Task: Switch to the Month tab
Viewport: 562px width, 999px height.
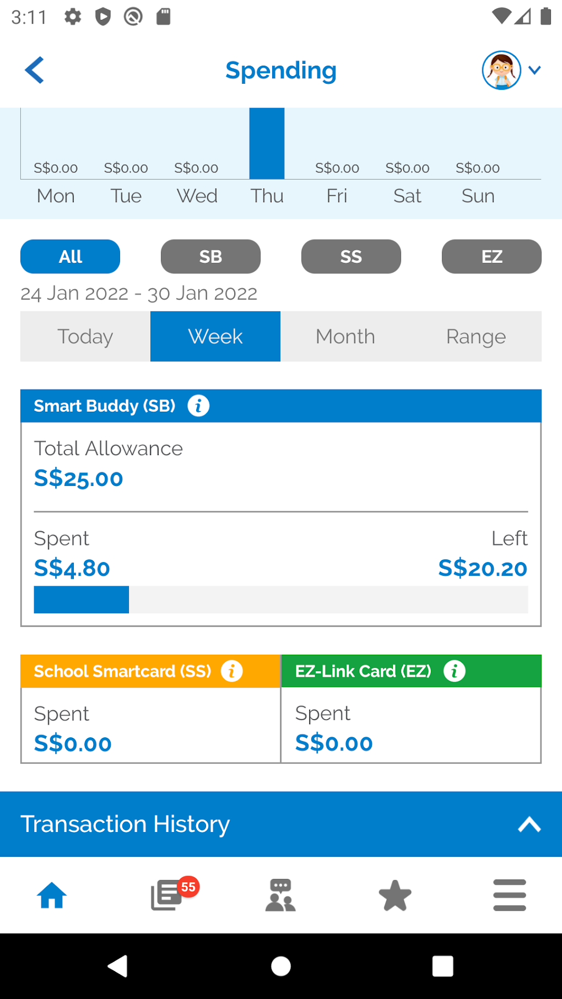Action: [x=345, y=337]
